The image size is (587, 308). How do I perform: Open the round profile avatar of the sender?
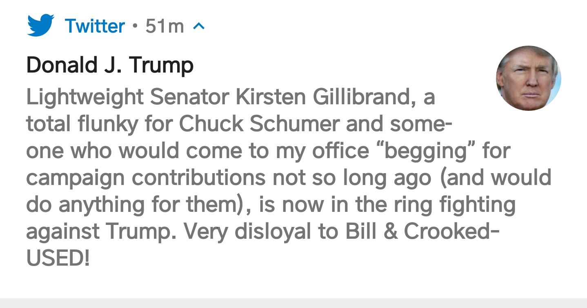[x=528, y=78]
